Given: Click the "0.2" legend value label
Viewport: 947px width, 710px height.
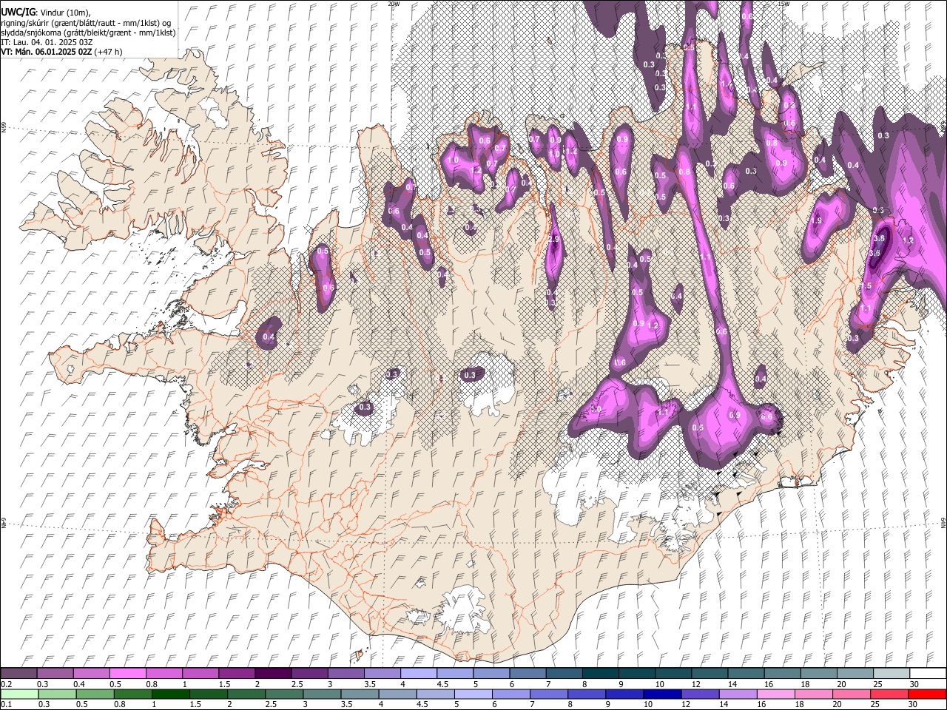Looking at the screenshot, I should 7,684.
